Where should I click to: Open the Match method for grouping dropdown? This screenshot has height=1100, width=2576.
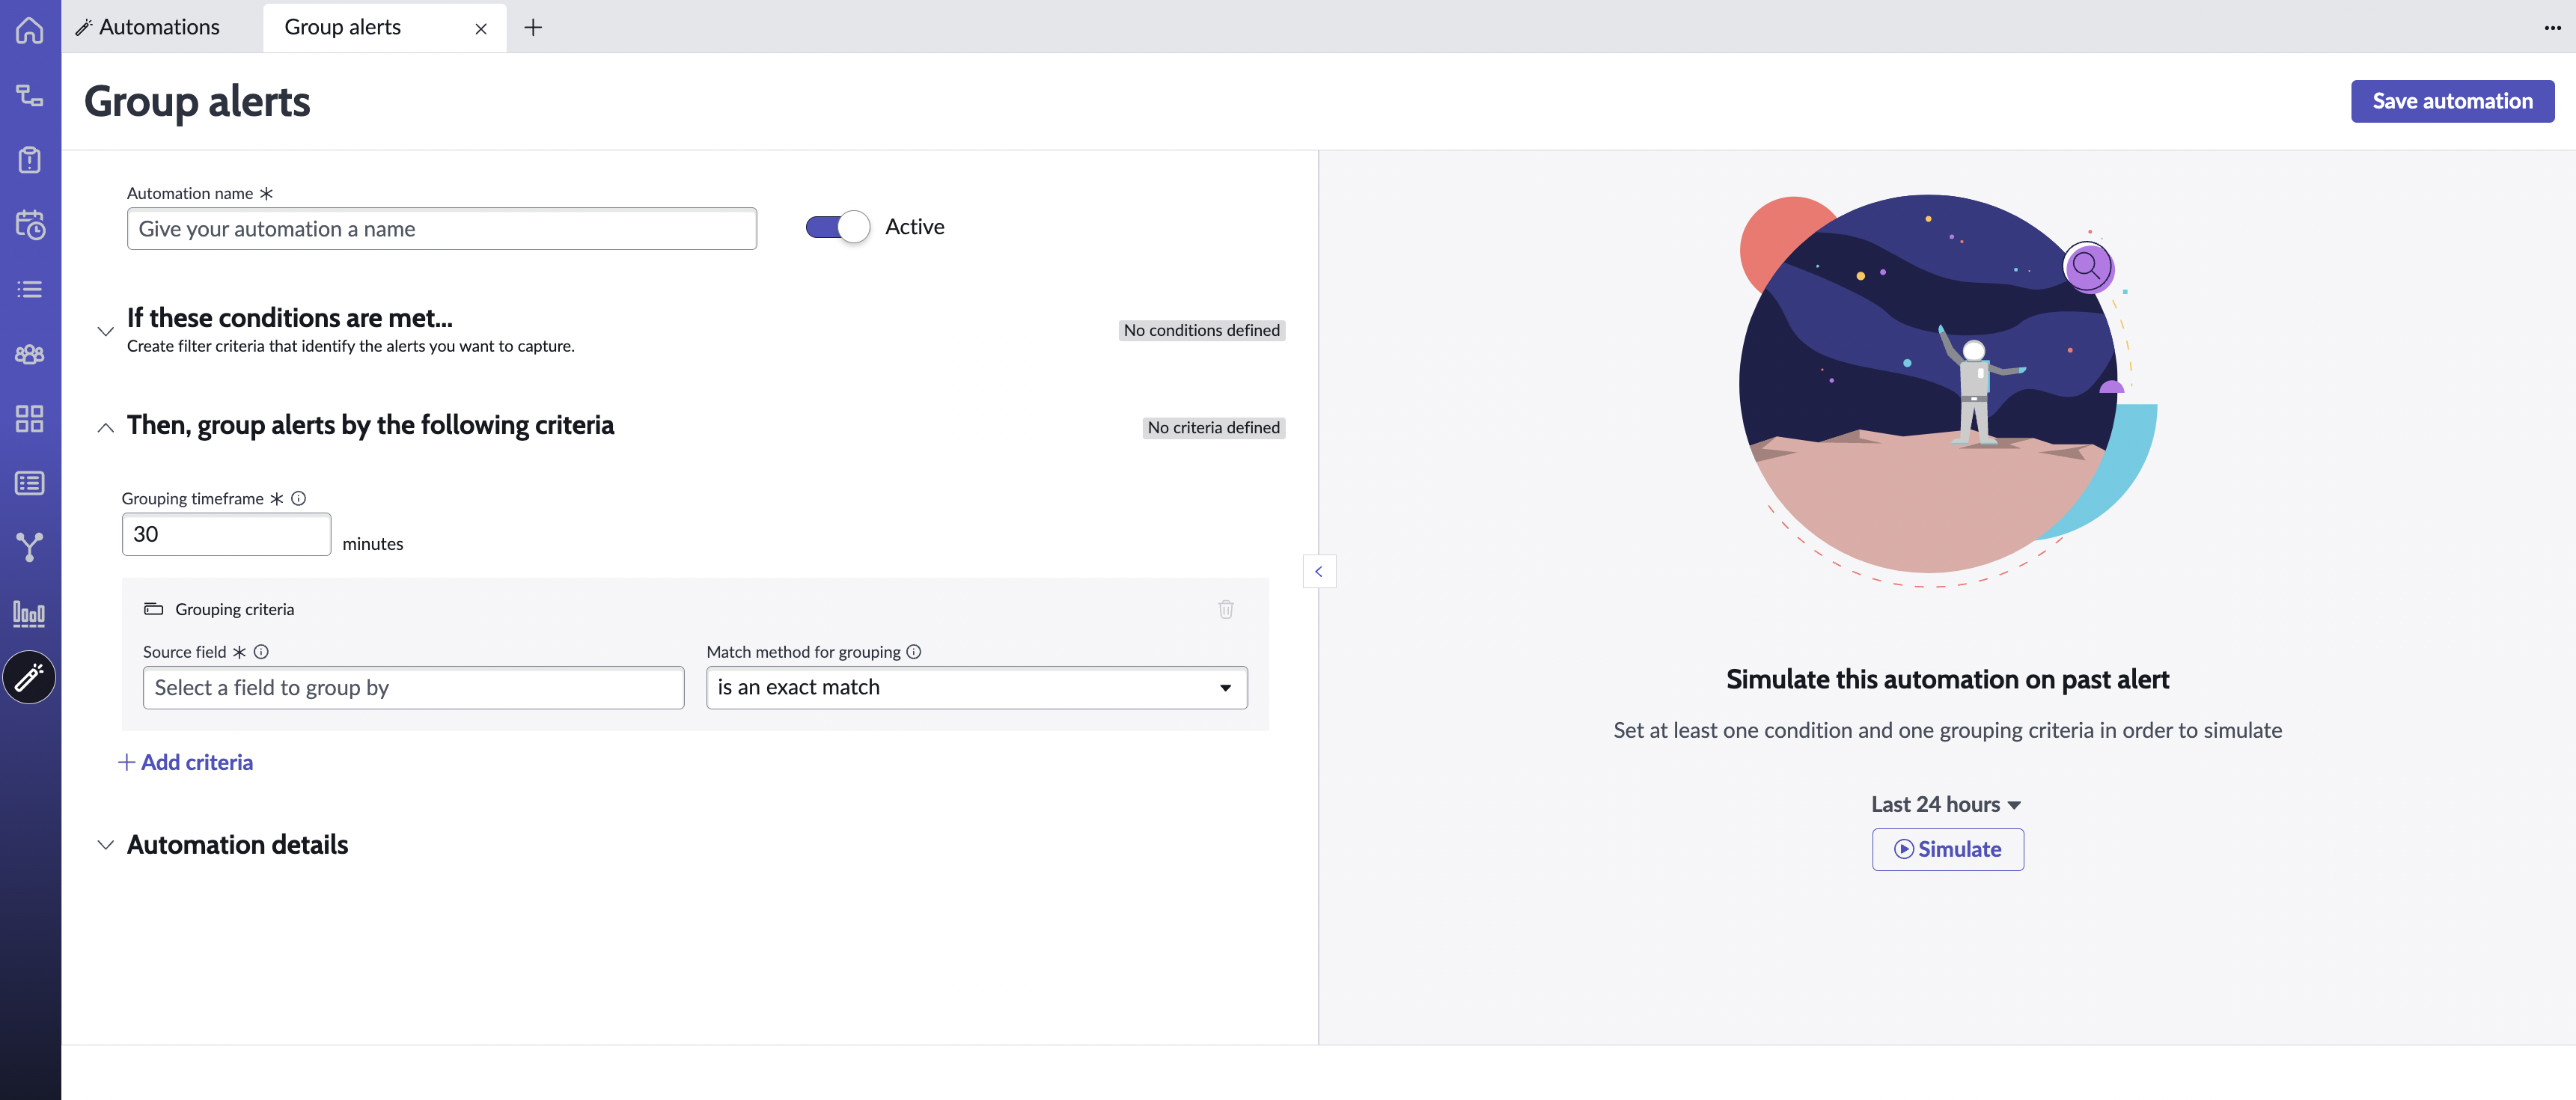coord(976,688)
